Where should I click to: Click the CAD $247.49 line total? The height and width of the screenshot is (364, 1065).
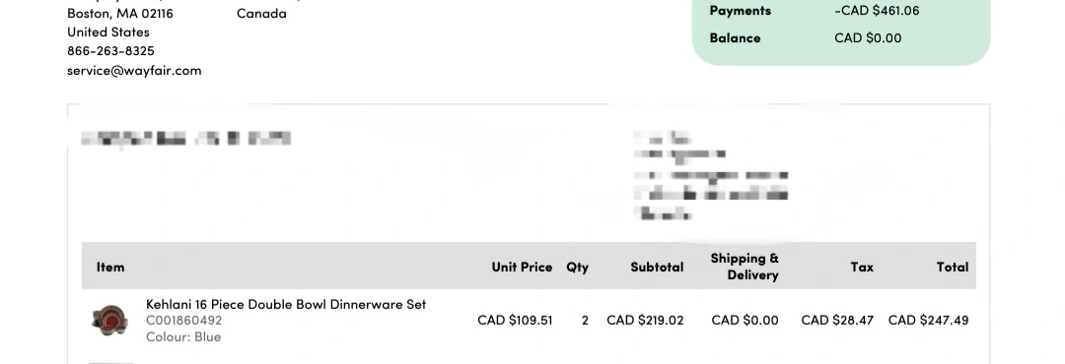[929, 320]
